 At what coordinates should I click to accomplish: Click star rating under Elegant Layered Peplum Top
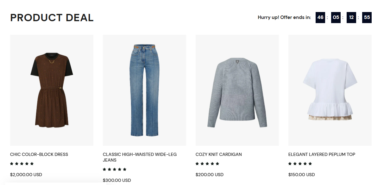coord(300,164)
